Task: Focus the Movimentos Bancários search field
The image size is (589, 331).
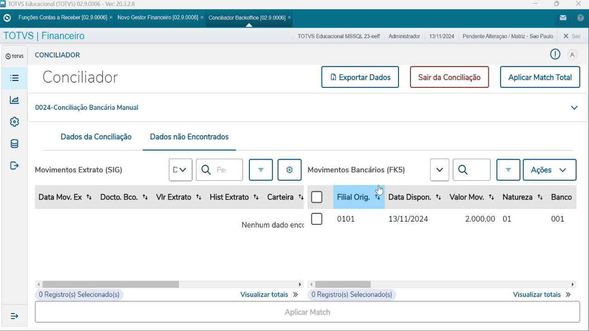Action: [x=472, y=170]
